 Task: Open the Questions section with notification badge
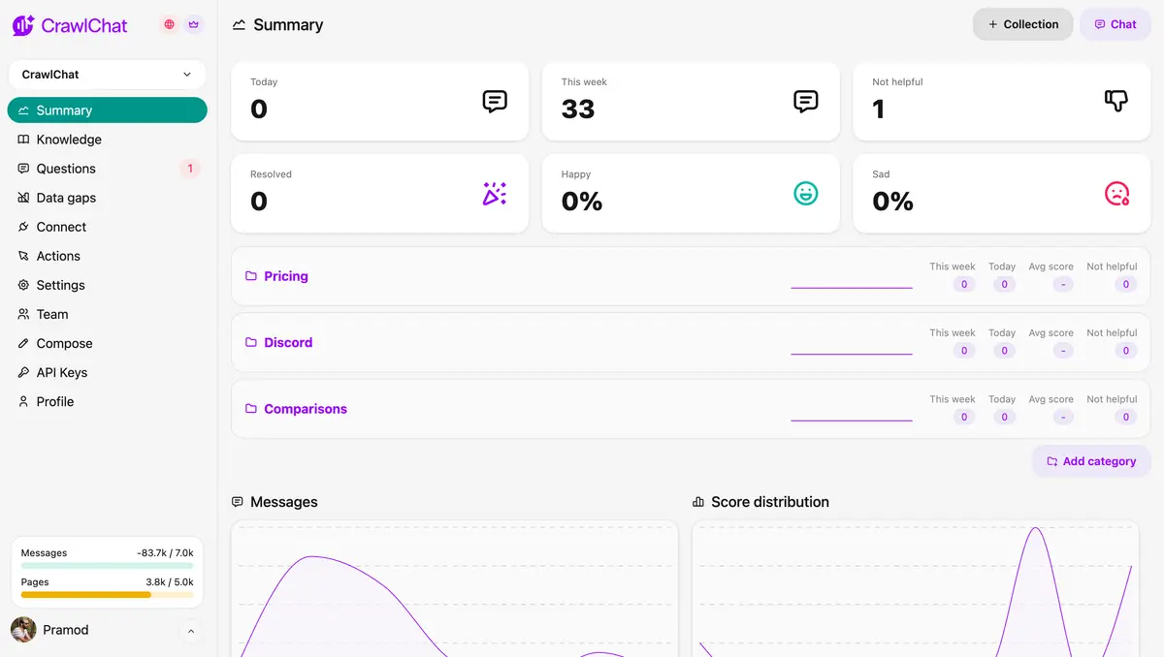[x=65, y=168]
